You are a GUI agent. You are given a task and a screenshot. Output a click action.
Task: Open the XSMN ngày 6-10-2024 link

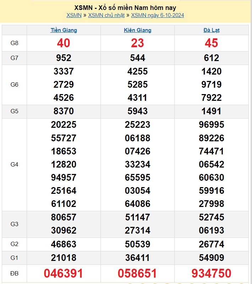click(x=157, y=15)
